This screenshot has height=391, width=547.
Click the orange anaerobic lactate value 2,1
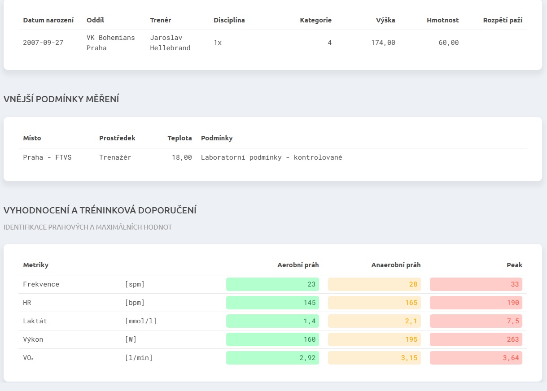(374, 321)
